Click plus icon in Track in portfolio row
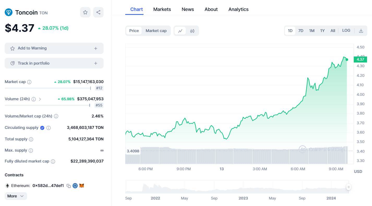This screenshot has height=206, width=372. (x=96, y=63)
